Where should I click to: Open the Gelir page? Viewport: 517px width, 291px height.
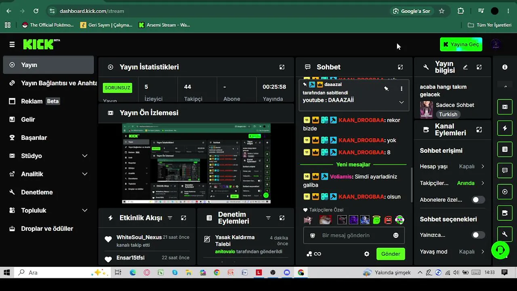coord(48,119)
